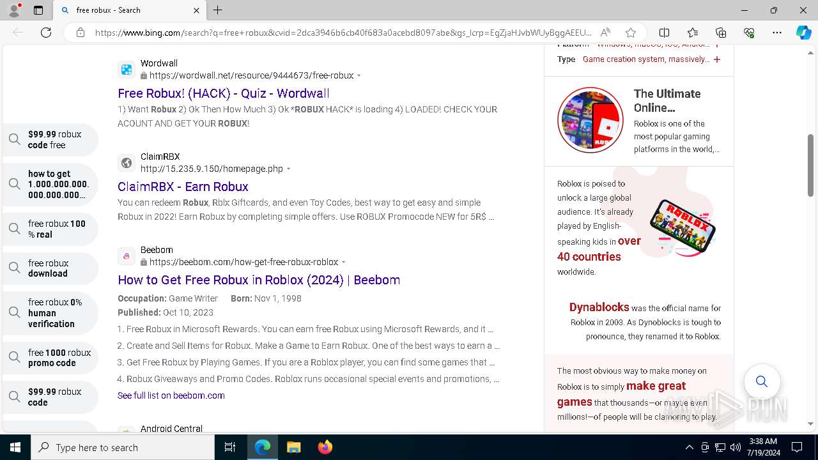Open Windows Start menu
This screenshot has height=460, width=818.
pos(15,447)
